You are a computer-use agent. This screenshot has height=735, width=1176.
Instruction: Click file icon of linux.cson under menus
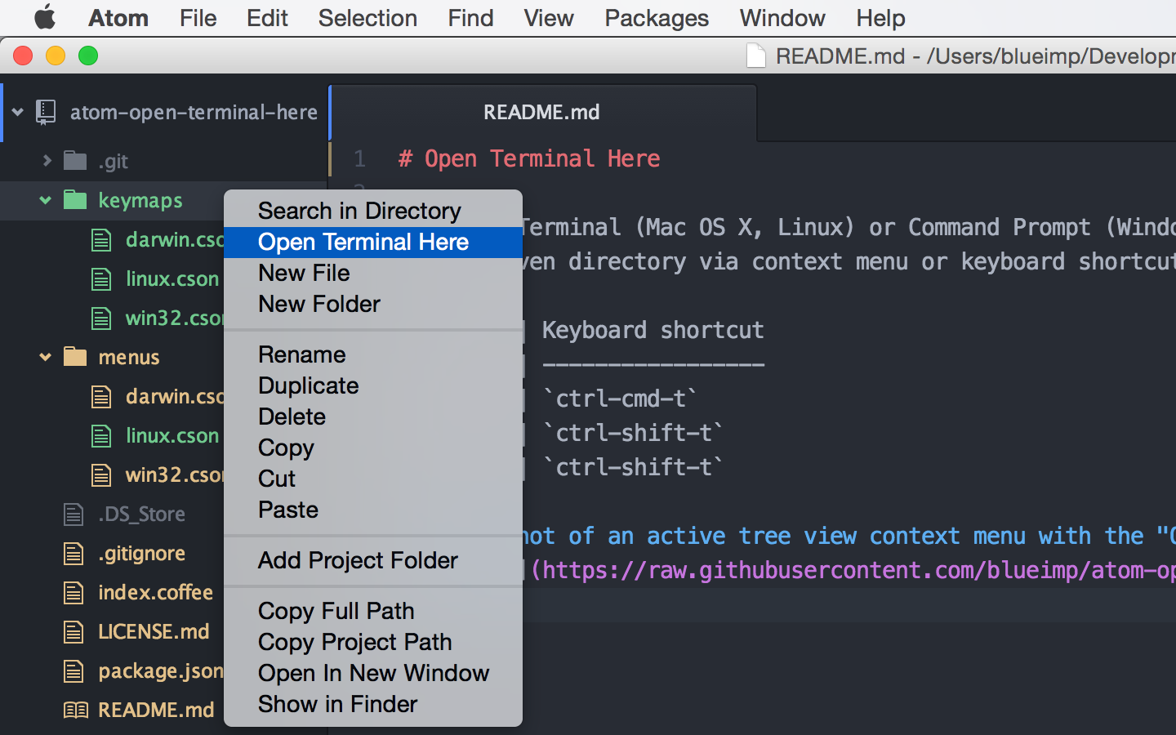pyautogui.click(x=101, y=435)
